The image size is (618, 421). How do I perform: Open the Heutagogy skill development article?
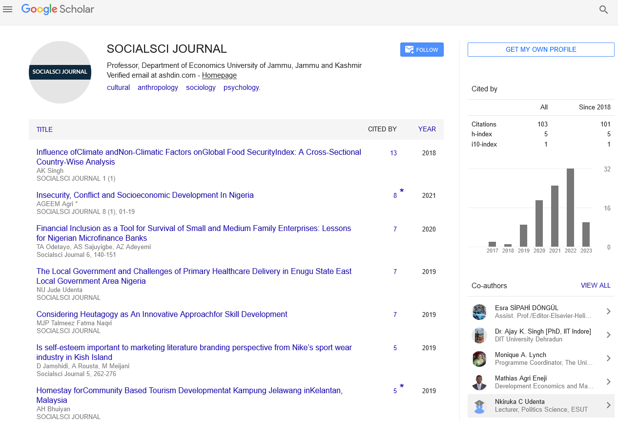tap(162, 314)
